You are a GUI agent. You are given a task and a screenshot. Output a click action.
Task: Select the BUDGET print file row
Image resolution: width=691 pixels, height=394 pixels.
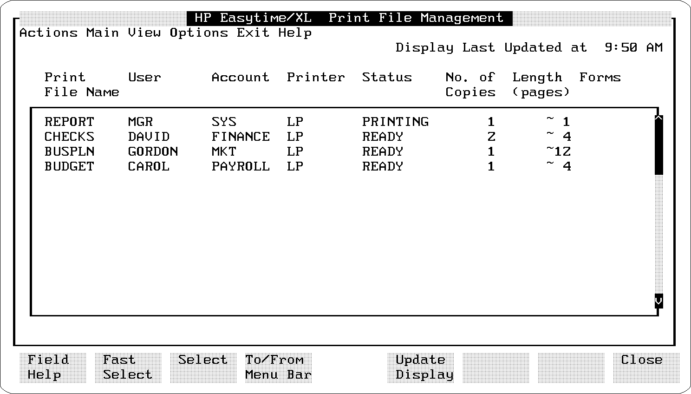click(70, 166)
